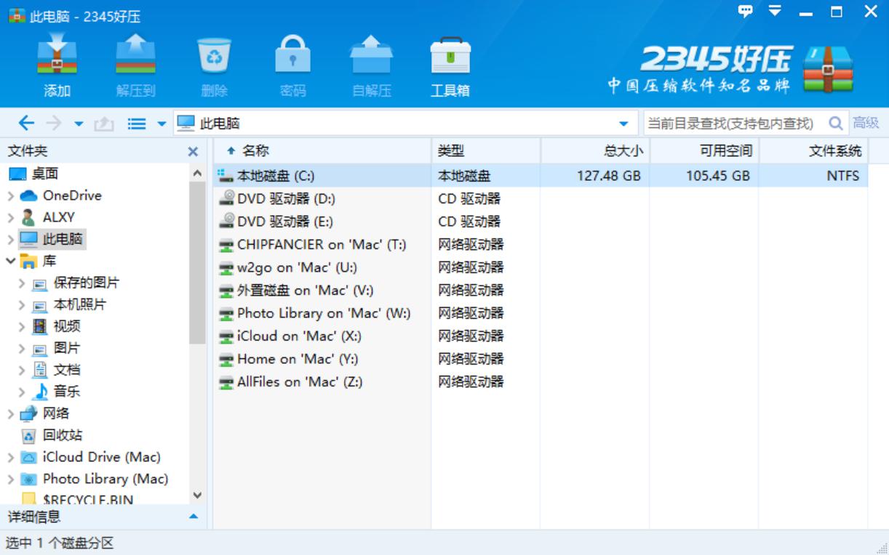The image size is (889, 555).
Task: Expand the 此电脑 tree node
Action: [11, 240]
